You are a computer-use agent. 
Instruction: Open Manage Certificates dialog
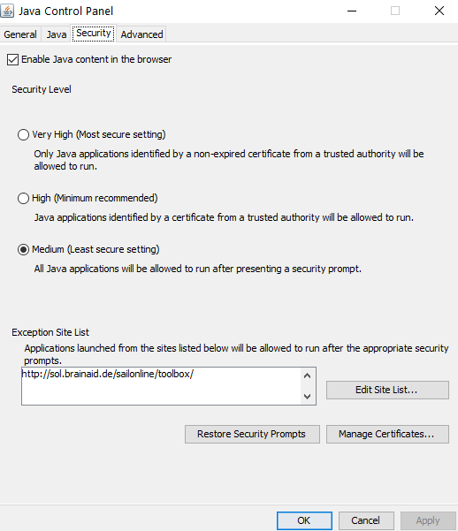pyautogui.click(x=387, y=434)
